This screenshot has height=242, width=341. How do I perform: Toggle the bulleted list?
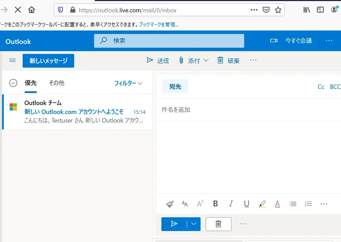pos(293,204)
